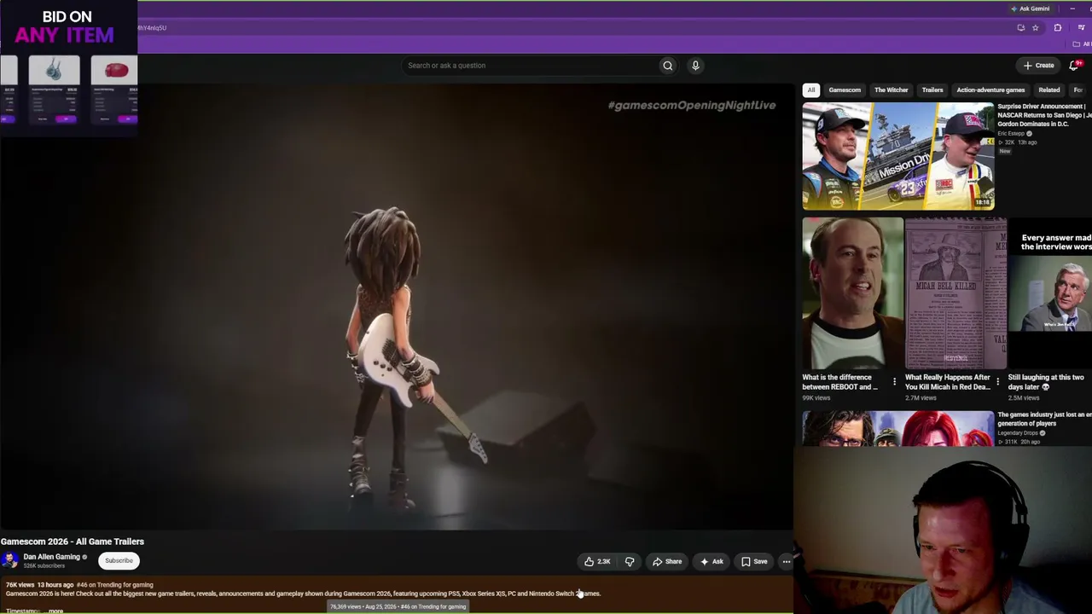Expand description via the more link

55,611
